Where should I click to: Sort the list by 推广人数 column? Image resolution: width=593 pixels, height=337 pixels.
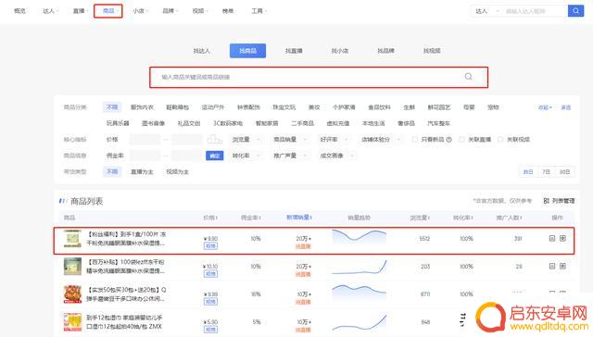click(510, 218)
